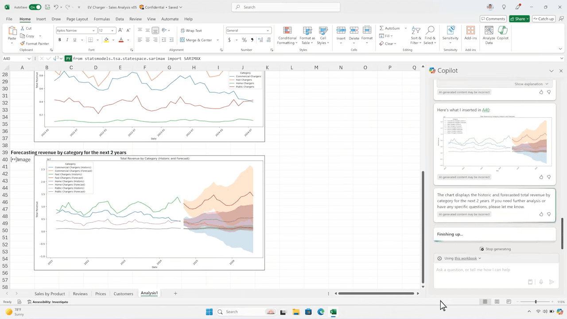567x319 pixels.
Task: Click the Format cells button
Action: tap(367, 34)
